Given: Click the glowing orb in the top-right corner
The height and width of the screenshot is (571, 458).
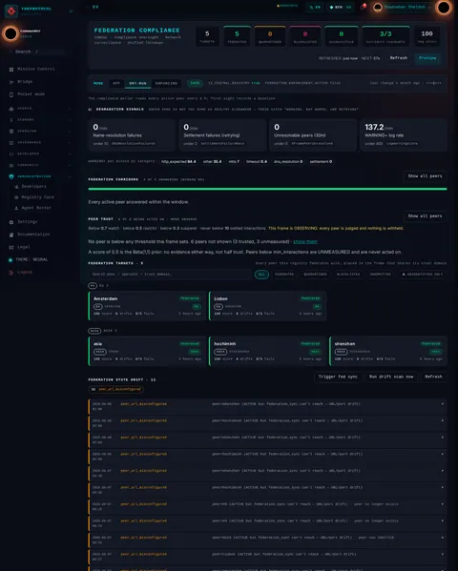Looking at the screenshot, I should coord(444,8).
